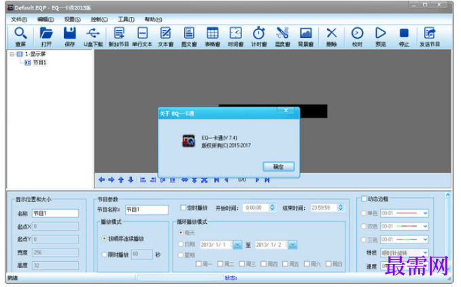The image size is (461, 287).
Task: Close the 关于 EQ一卡通 dialog
Action: 286,111
